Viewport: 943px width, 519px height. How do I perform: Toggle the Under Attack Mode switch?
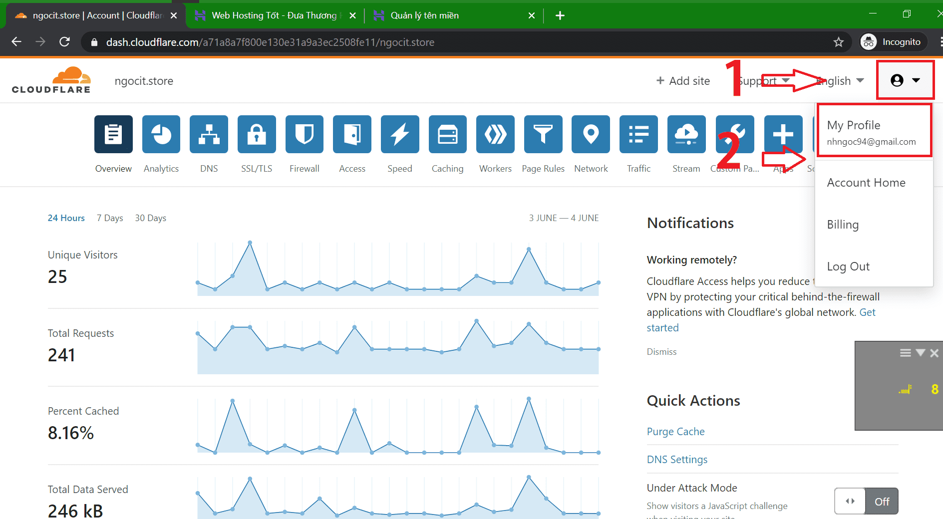click(866, 501)
